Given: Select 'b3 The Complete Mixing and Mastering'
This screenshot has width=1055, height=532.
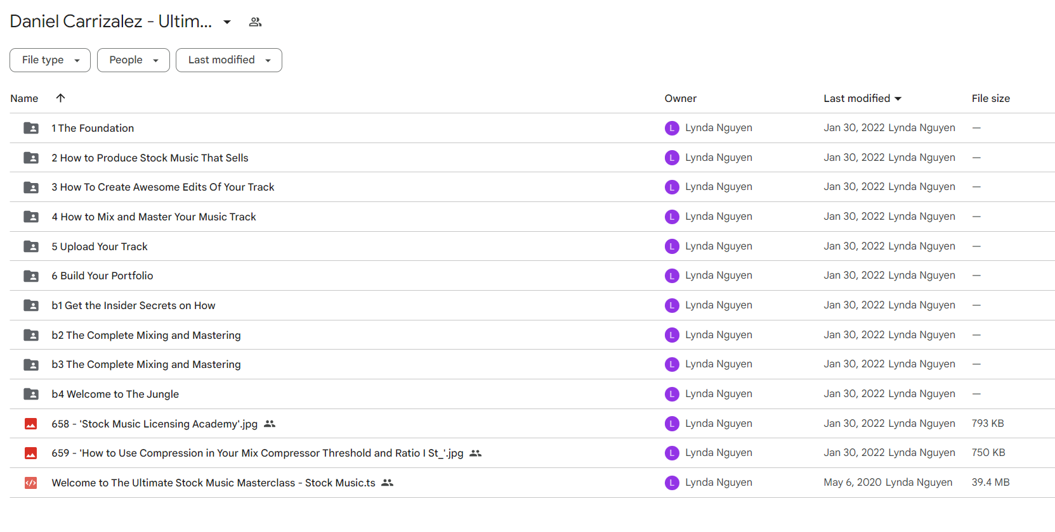Looking at the screenshot, I should click(x=146, y=365).
